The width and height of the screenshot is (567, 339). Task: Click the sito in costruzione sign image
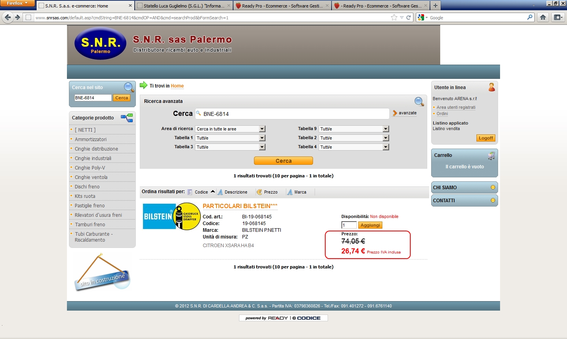[x=102, y=272]
